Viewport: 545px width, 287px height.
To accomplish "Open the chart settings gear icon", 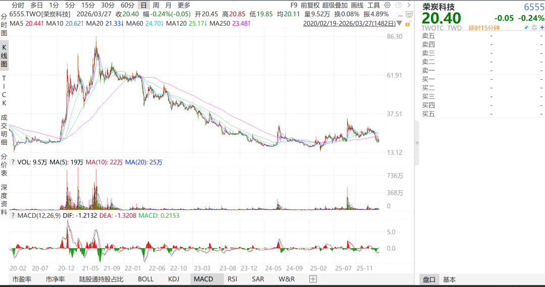I will coord(387,5).
